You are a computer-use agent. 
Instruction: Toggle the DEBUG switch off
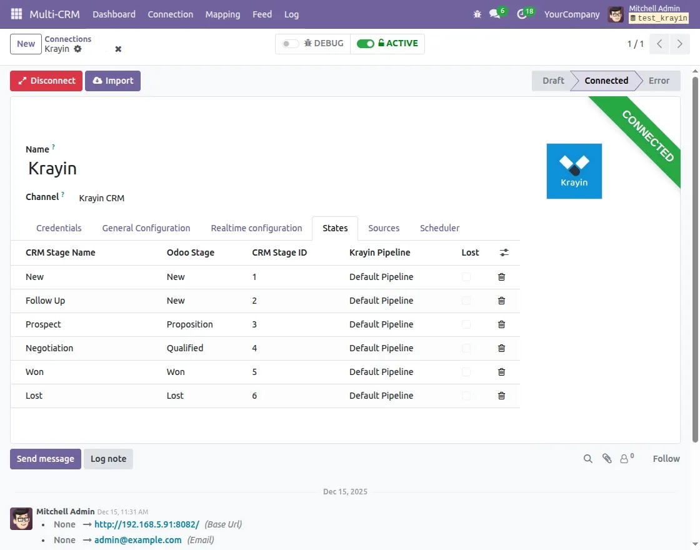[290, 44]
